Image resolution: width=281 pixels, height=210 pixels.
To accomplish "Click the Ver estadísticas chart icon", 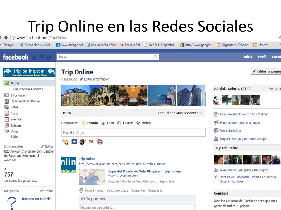I will pos(216,131).
